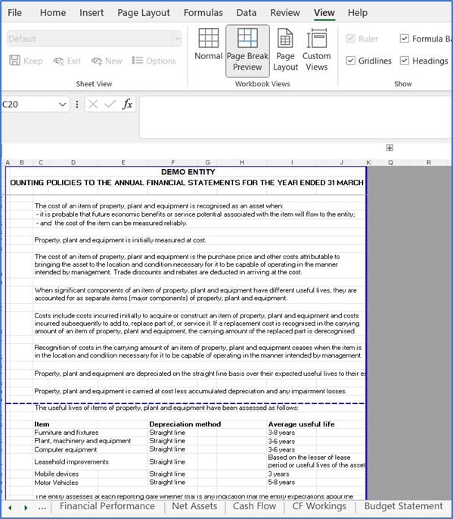453x519 pixels.
Task: Select column Q header
Action: [x=390, y=162]
